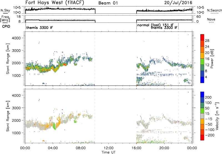Click the '-50' label on the Velocity colorbar
Viewport: 222px width, 154px height.
(209, 125)
